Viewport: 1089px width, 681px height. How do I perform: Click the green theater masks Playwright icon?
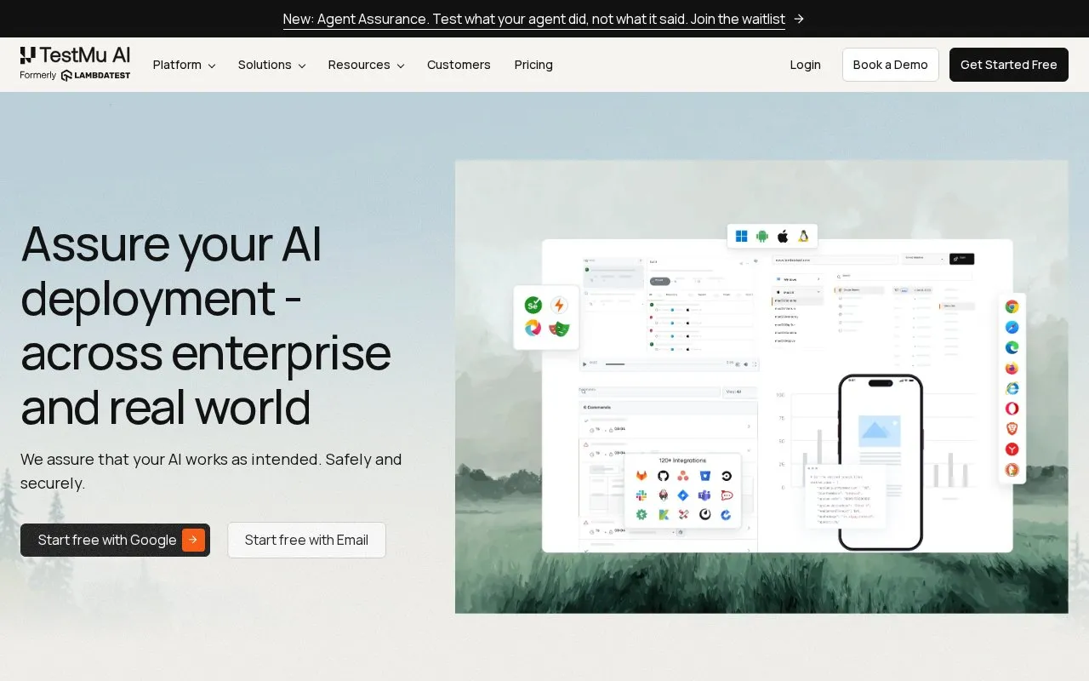pyautogui.click(x=559, y=328)
